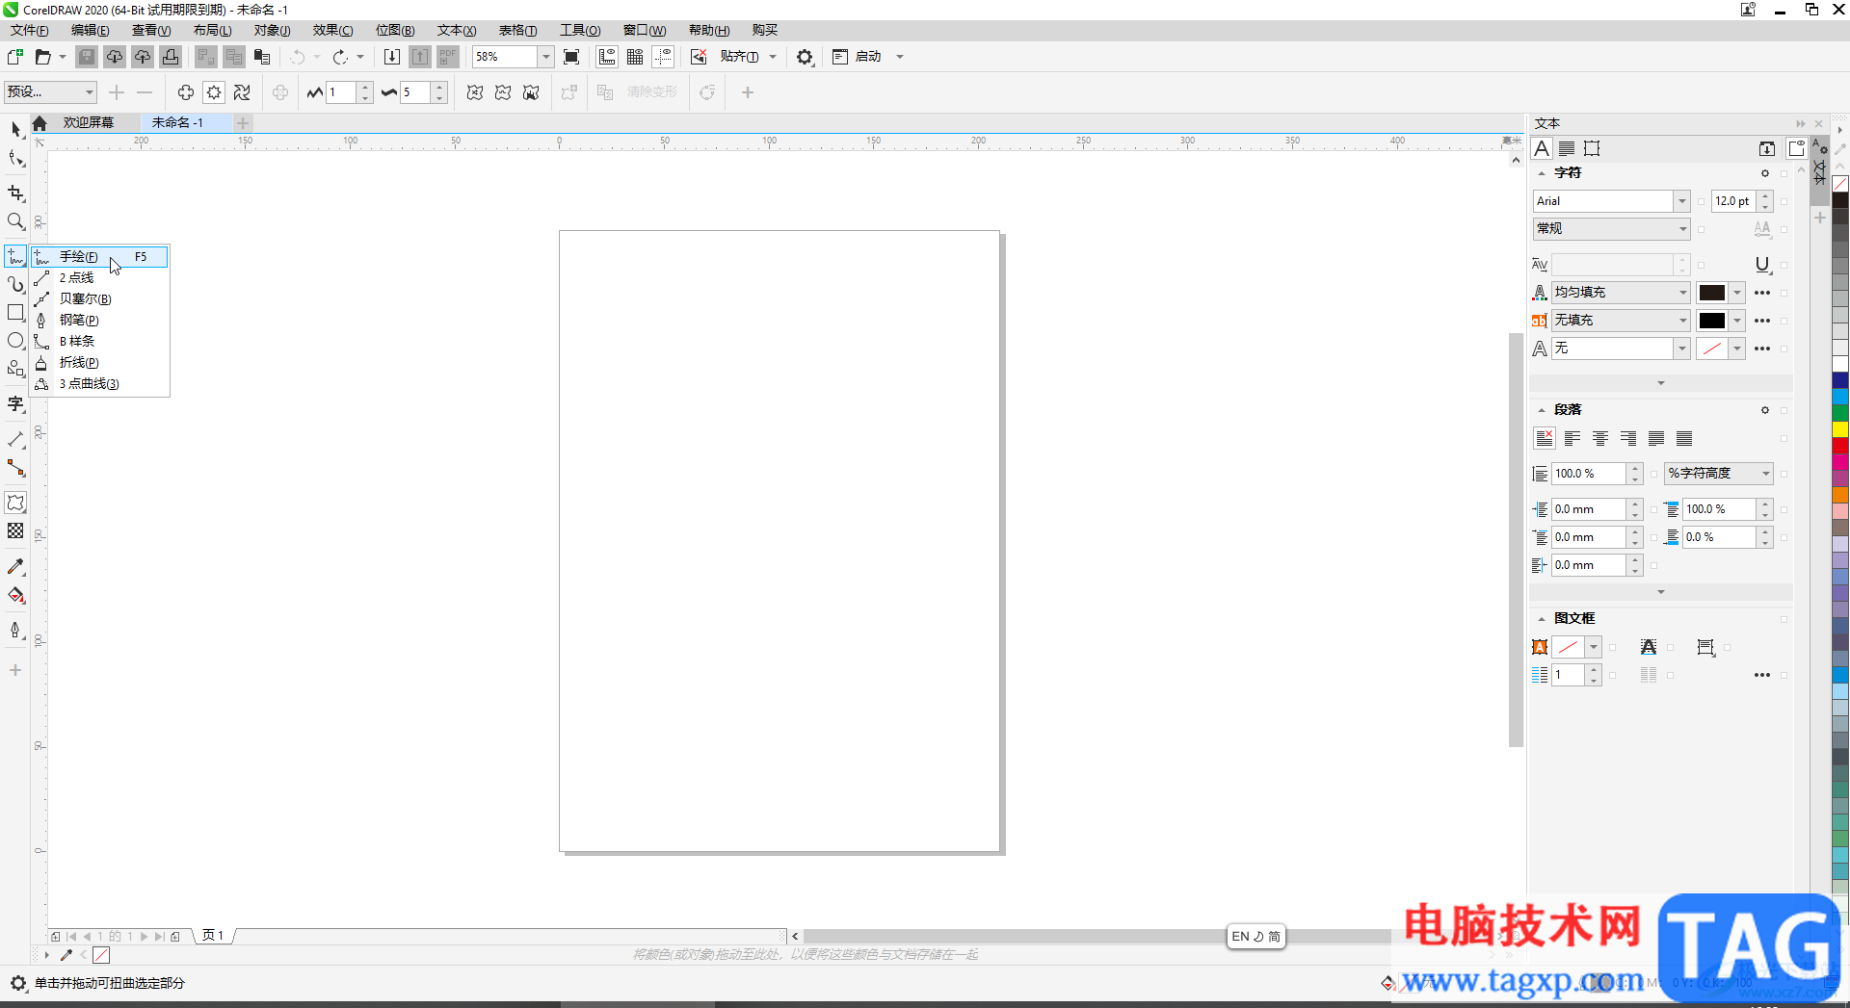The height and width of the screenshot is (1008, 1850).
Task: Collapse the 段落 section
Action: 1542,410
